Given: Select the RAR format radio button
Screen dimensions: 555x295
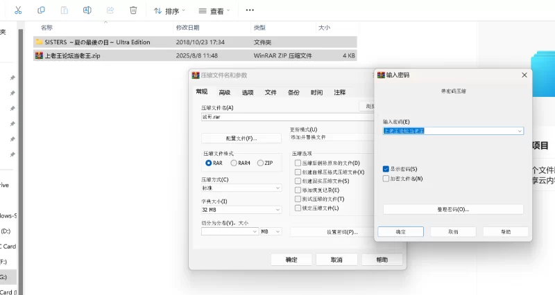Looking at the screenshot, I should pyautogui.click(x=209, y=163).
